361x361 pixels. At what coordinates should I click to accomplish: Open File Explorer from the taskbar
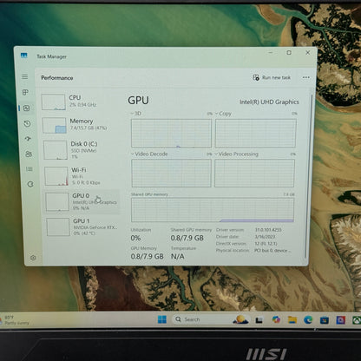tap(292, 319)
